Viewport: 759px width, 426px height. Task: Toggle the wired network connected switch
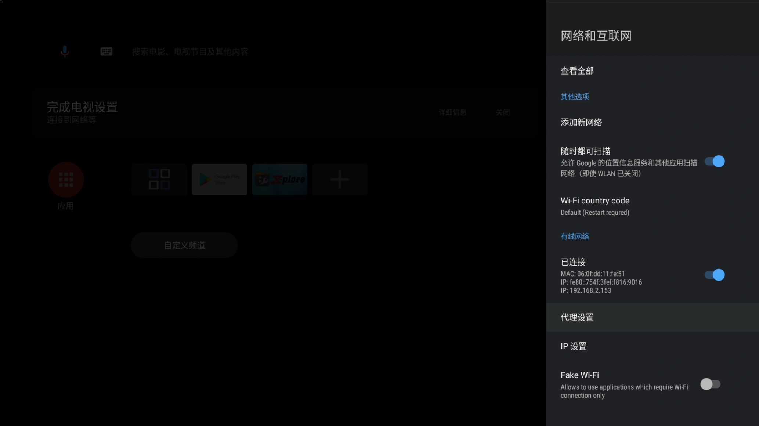coord(714,275)
